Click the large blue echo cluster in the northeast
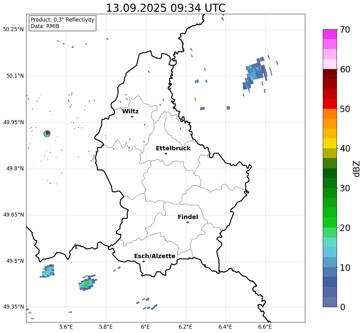364x333 pixels. point(255,74)
